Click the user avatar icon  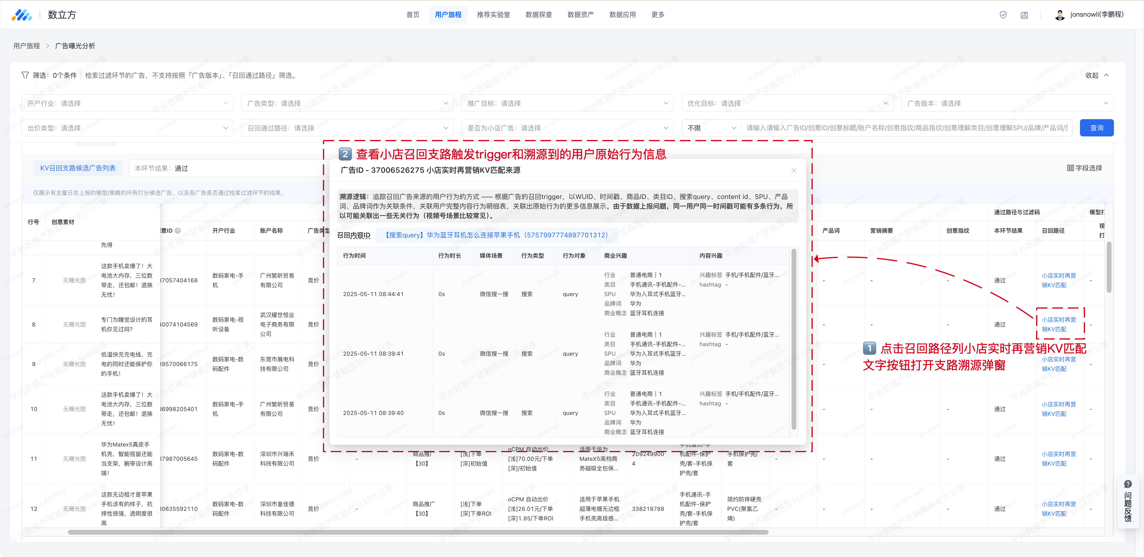point(1060,15)
